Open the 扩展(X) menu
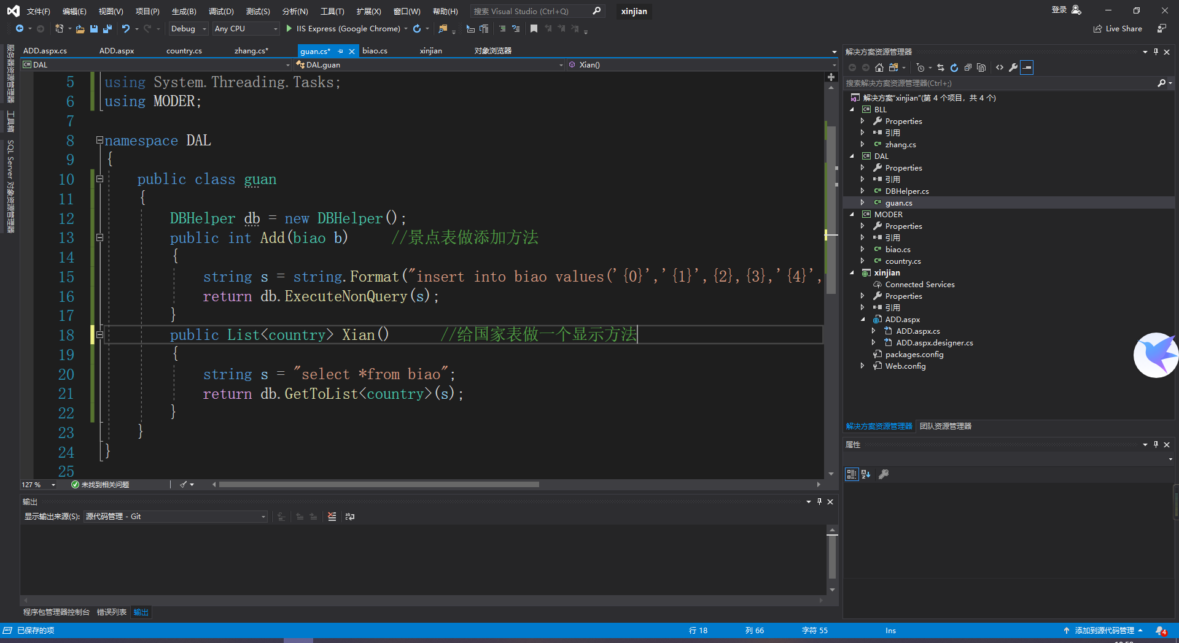The height and width of the screenshot is (643, 1179). (x=368, y=12)
